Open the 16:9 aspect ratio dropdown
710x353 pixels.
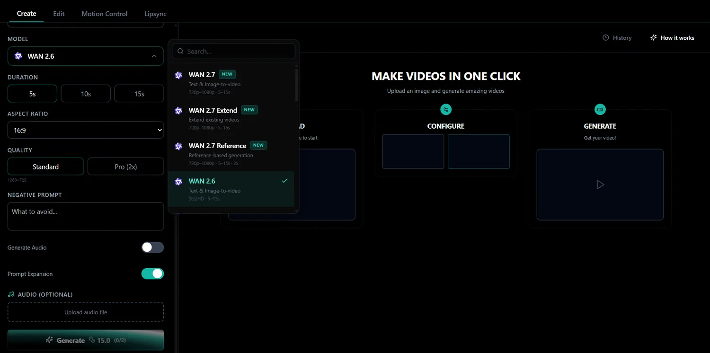point(86,130)
